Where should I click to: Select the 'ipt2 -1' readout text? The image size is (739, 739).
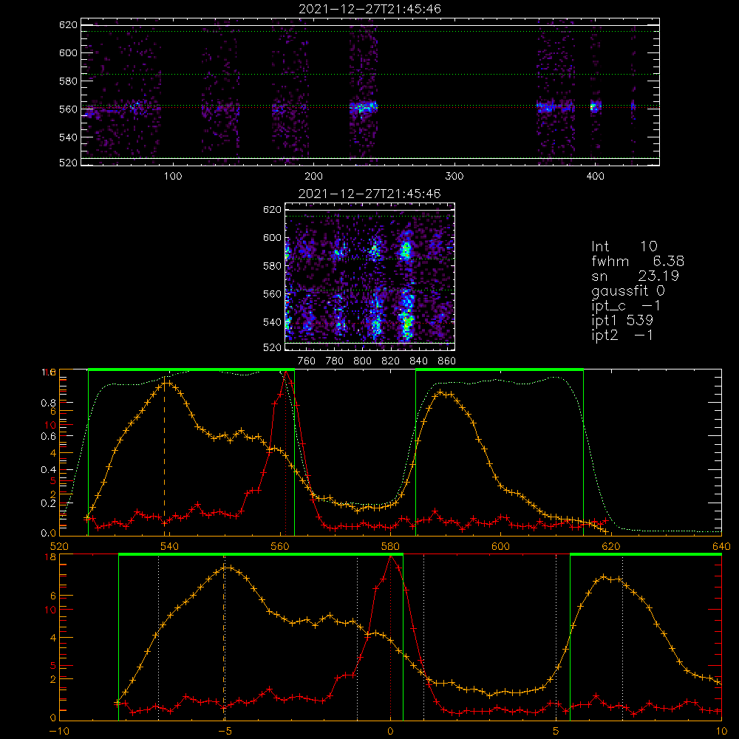tap(622, 336)
